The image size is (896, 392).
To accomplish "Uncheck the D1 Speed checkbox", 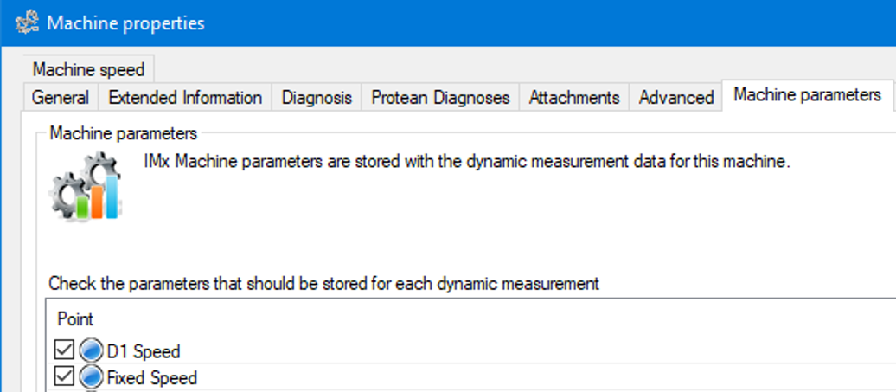I will (x=64, y=351).
